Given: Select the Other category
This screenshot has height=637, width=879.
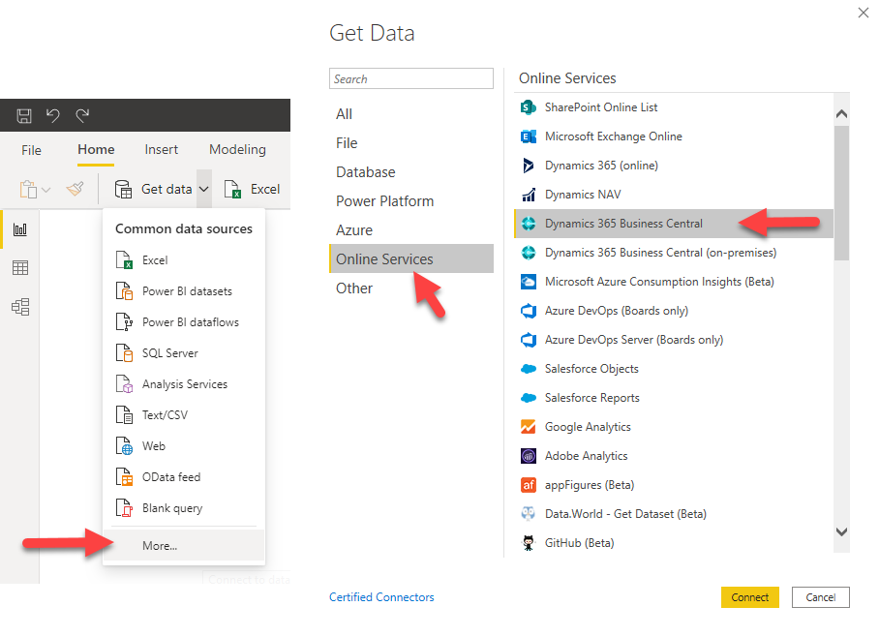Looking at the screenshot, I should (x=411, y=288).
